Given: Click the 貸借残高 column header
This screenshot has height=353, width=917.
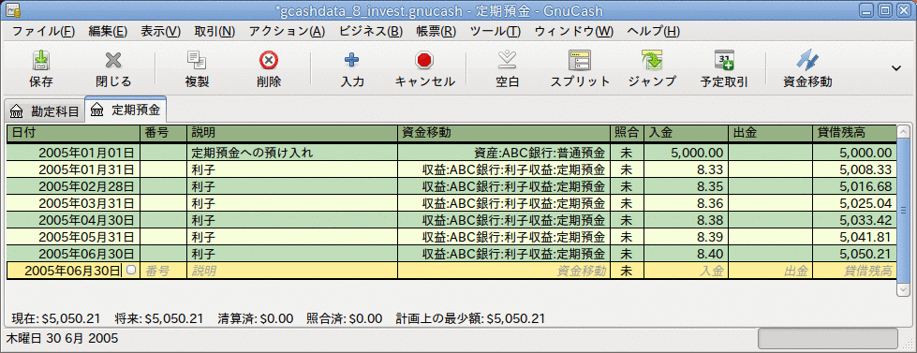Looking at the screenshot, I should [x=854, y=133].
